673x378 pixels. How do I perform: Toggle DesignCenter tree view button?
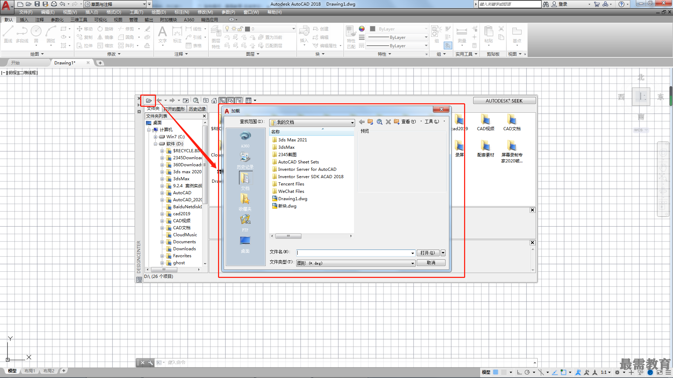point(223,100)
